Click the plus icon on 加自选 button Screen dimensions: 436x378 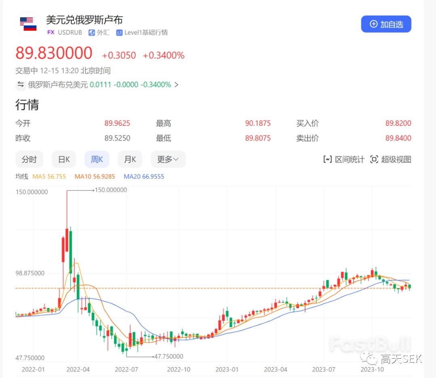373,24
